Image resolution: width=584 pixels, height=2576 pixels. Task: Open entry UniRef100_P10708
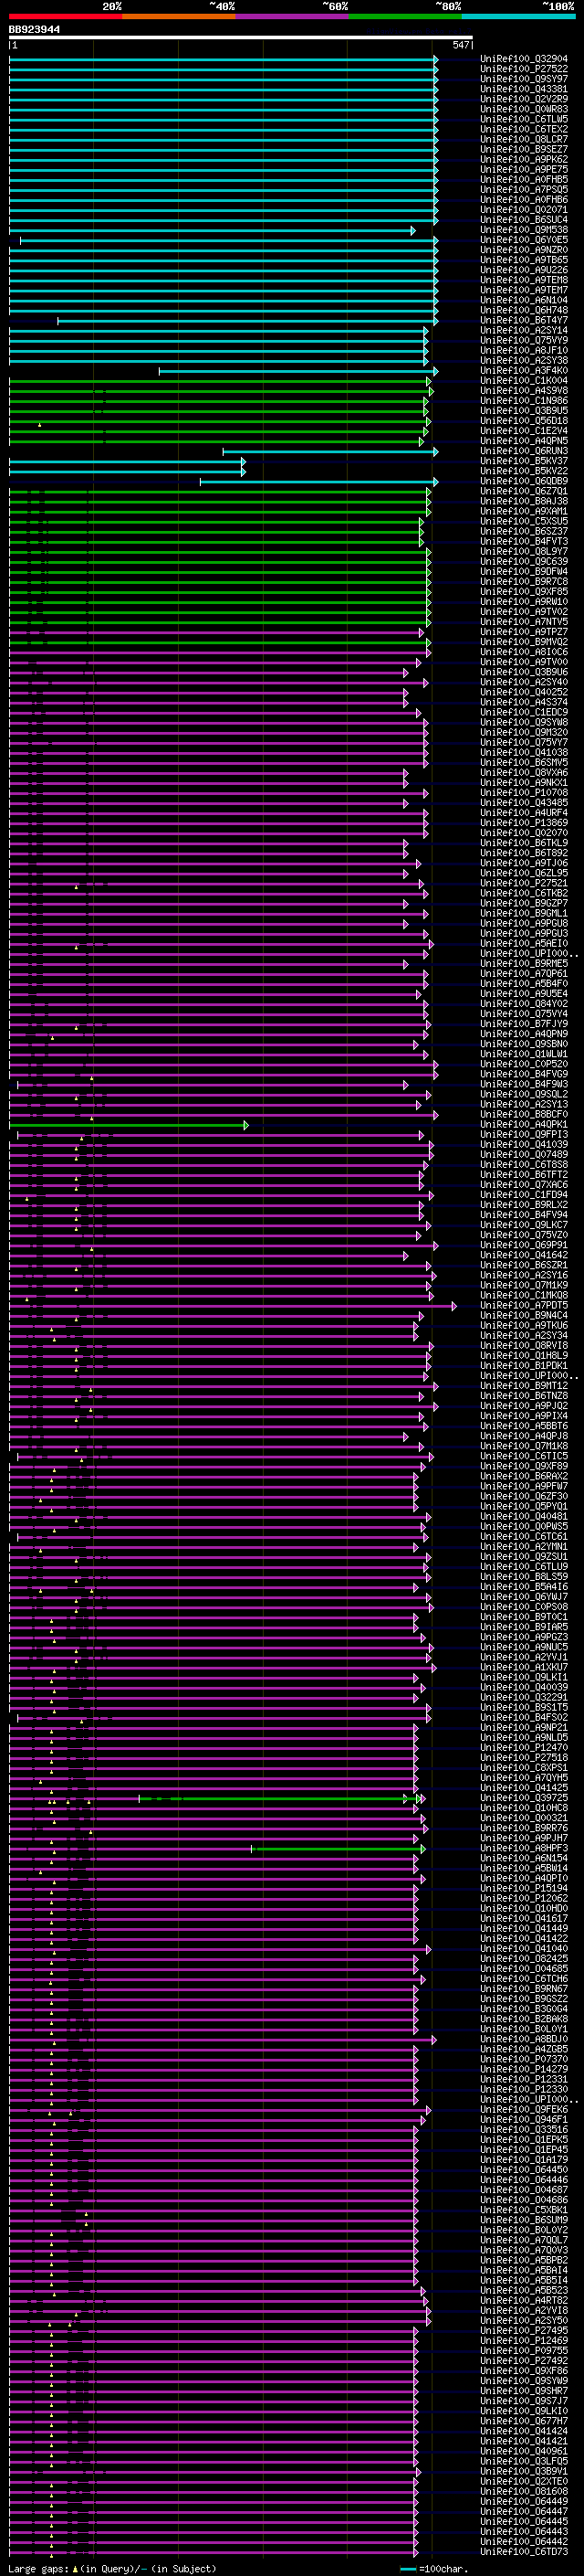tap(523, 793)
